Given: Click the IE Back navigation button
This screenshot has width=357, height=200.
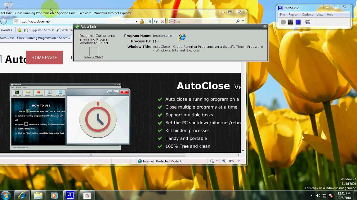Looking at the screenshot, I should pos(3,21).
